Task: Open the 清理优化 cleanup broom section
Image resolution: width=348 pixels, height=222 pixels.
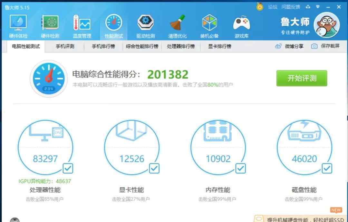Action: tap(177, 26)
